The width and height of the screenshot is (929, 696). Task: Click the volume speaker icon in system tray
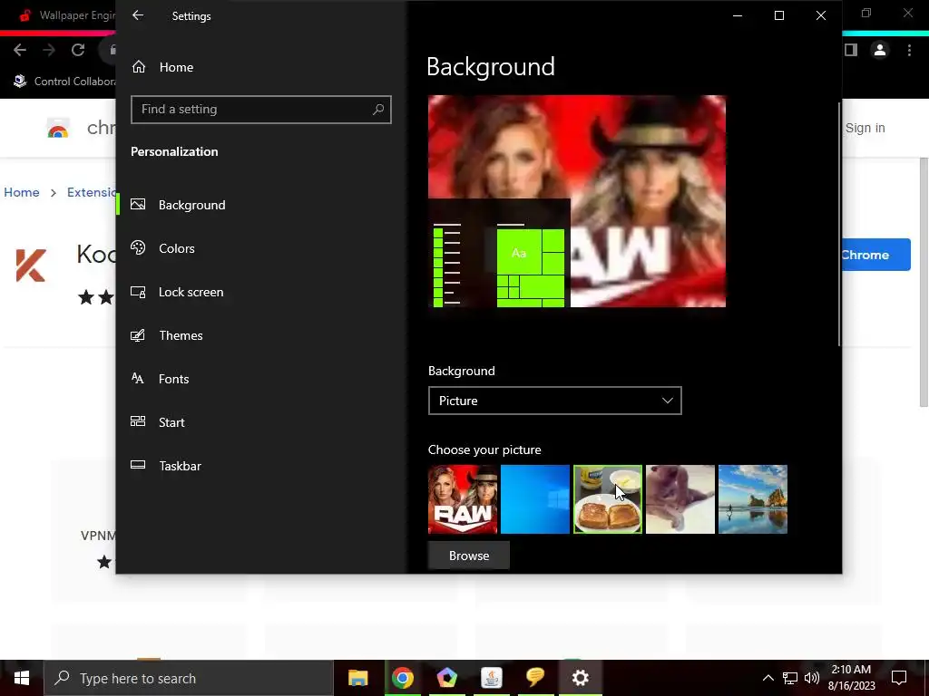click(x=812, y=678)
